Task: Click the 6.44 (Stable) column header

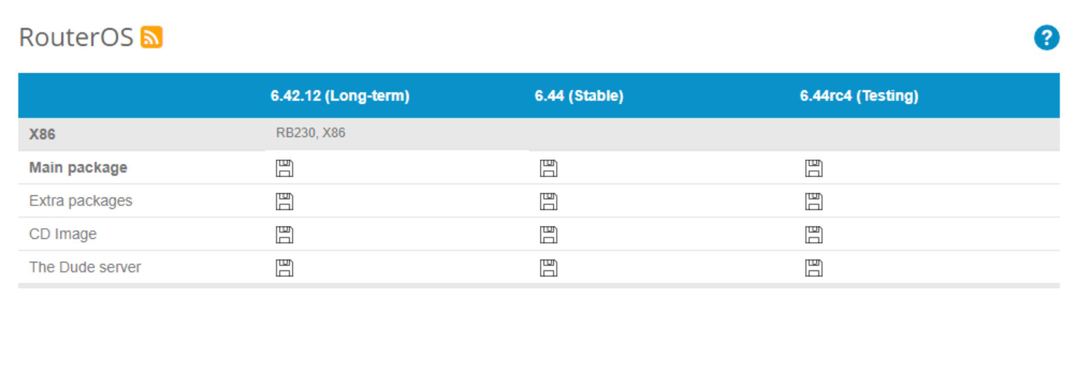Action: (x=579, y=96)
